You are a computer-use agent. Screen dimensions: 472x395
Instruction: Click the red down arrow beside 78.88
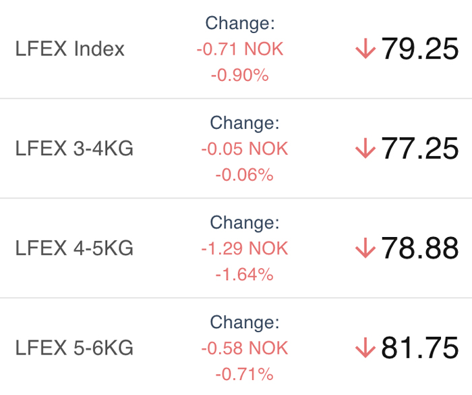[365, 248]
